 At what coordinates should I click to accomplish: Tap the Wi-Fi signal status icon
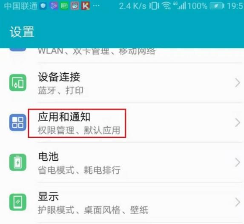166,6
